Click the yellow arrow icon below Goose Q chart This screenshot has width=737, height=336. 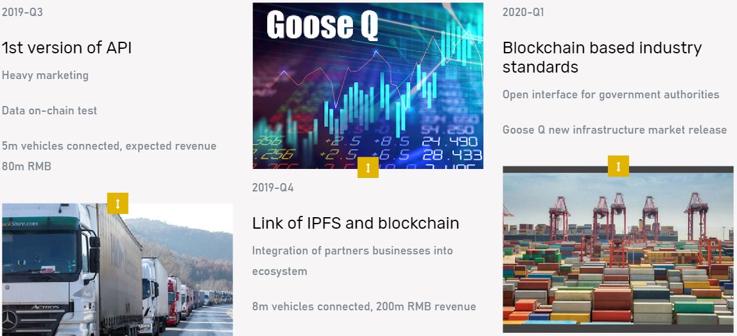(x=368, y=168)
